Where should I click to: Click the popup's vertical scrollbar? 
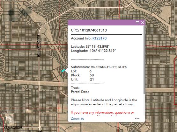pyautogui.click(x=144, y=60)
